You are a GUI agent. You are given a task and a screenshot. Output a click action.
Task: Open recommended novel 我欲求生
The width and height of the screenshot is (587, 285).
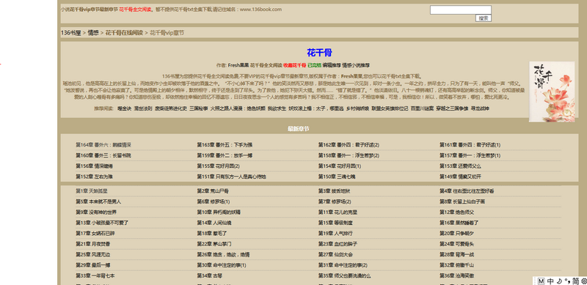277,109
